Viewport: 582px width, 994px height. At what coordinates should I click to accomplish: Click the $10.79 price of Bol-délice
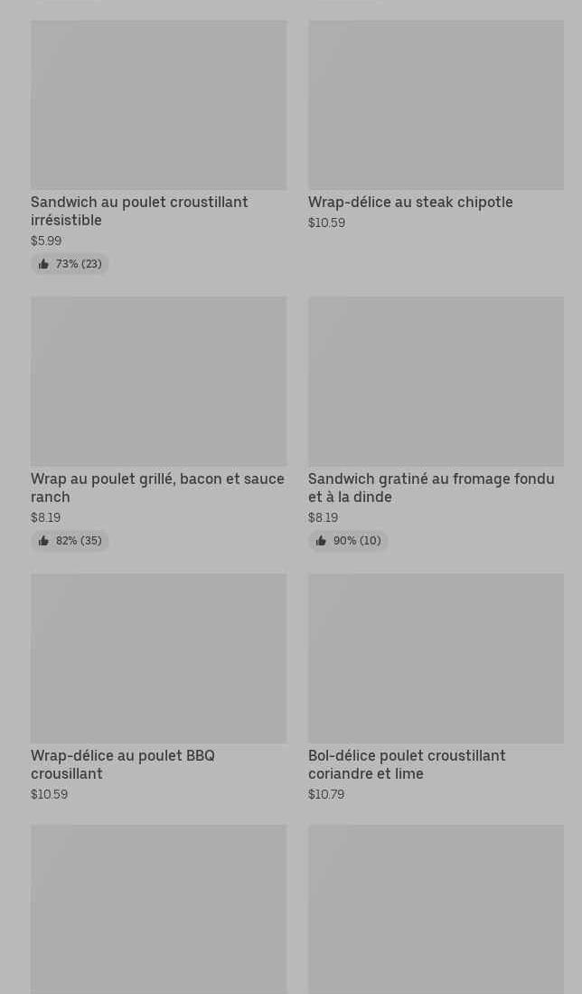pyautogui.click(x=326, y=795)
